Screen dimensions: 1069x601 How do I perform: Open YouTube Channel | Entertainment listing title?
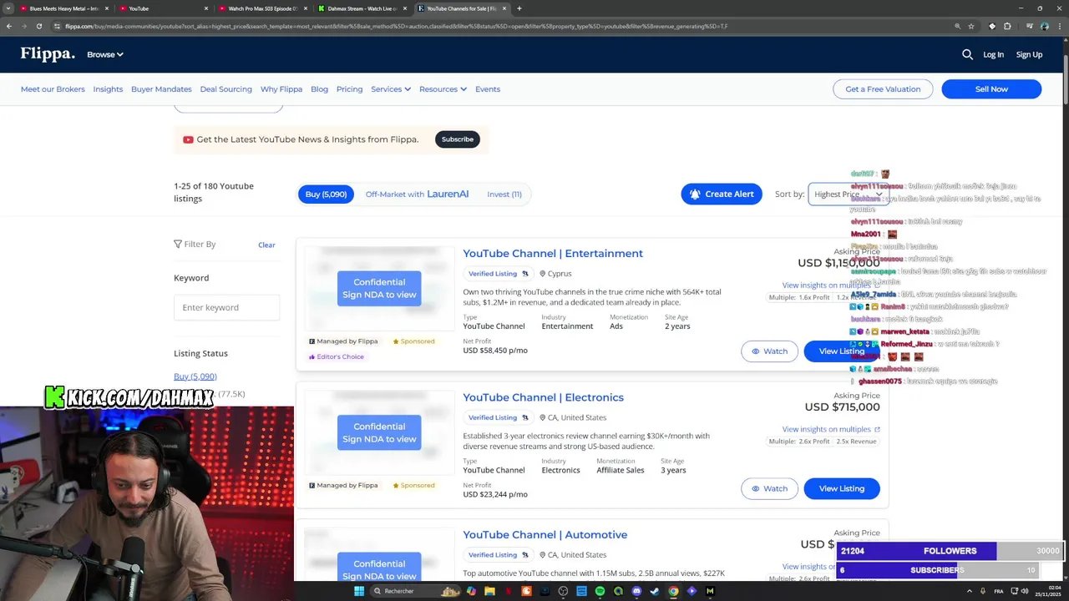[553, 254]
